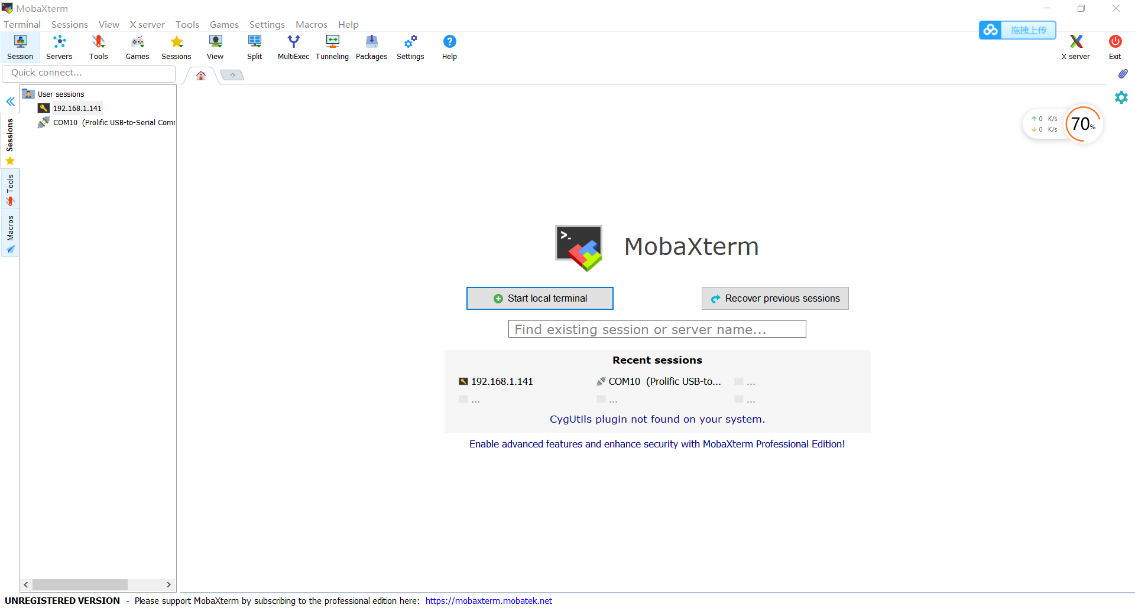Open the Servers toolbar icon
This screenshot has height=608, width=1135.
tap(59, 47)
